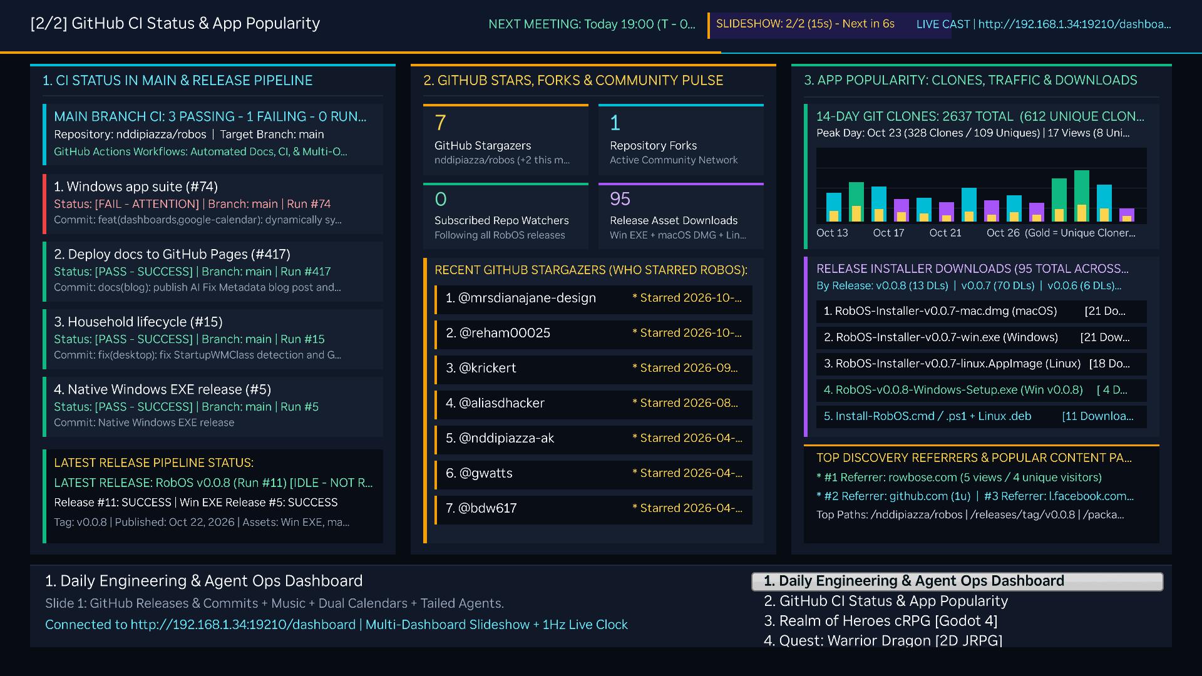
Task: Click the GitHub Stargazers count card
Action: coord(506,140)
